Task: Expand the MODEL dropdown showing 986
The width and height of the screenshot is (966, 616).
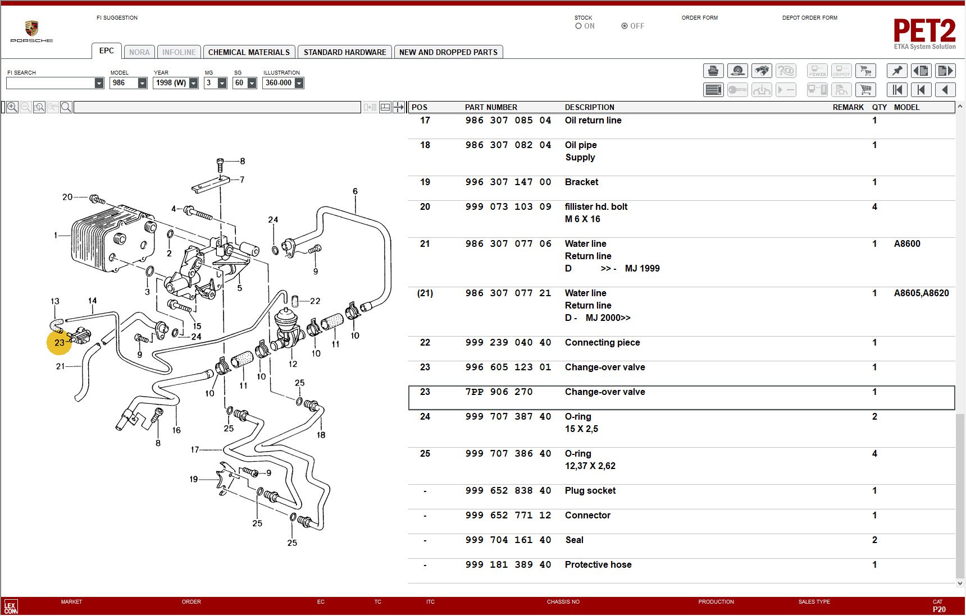Action: pos(142,83)
